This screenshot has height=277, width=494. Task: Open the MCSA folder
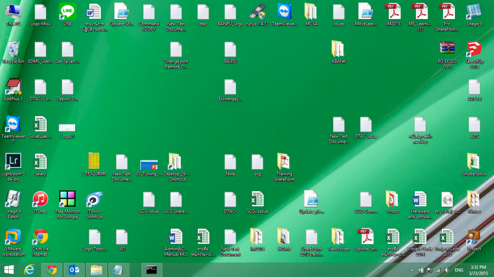[311, 14]
